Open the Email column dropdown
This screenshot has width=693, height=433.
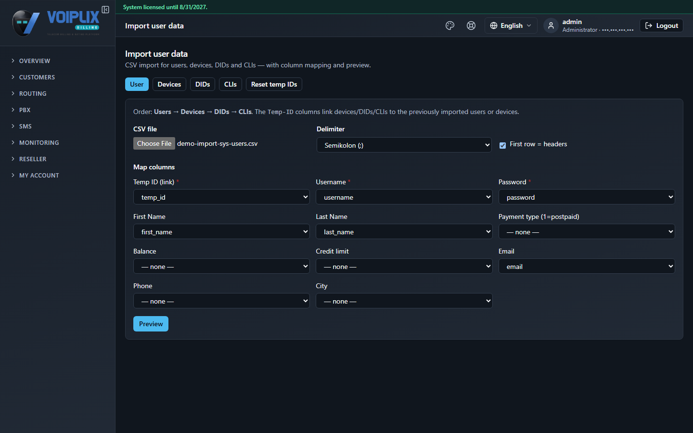(x=587, y=266)
